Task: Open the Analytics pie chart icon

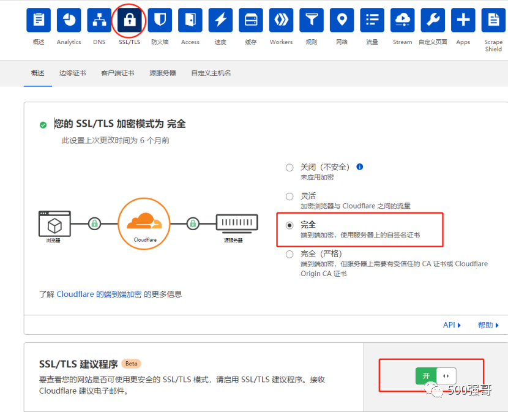Action: 69,20
